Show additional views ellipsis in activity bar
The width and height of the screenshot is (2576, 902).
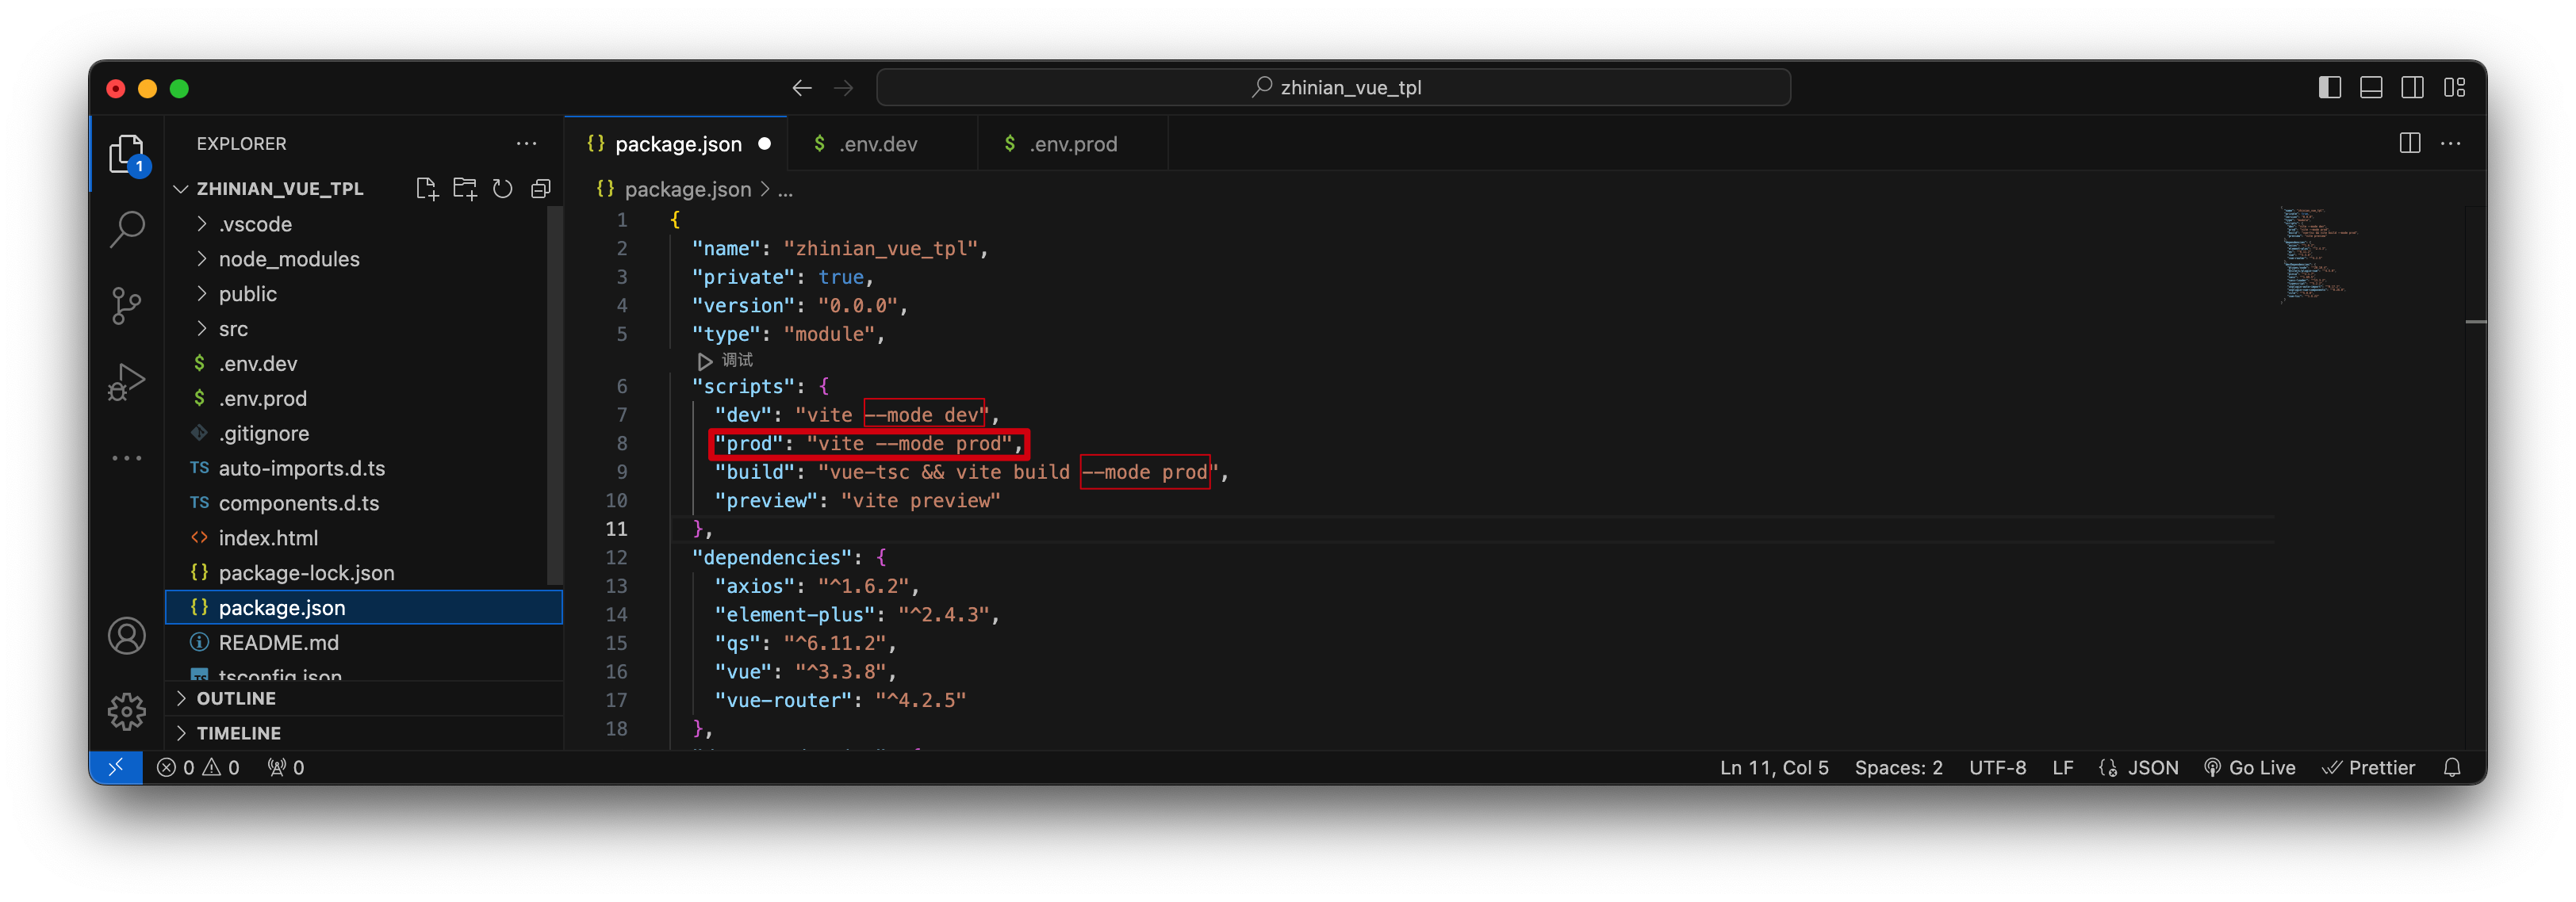(x=127, y=457)
